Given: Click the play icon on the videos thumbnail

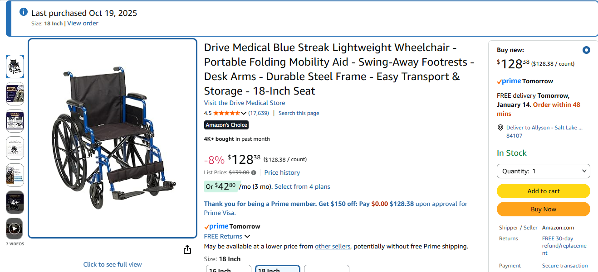Looking at the screenshot, I should (x=14, y=229).
